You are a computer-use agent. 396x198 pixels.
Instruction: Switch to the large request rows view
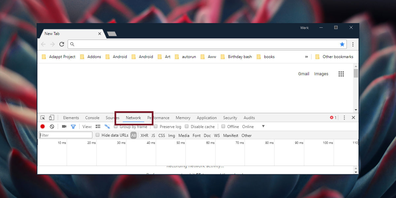(98, 126)
